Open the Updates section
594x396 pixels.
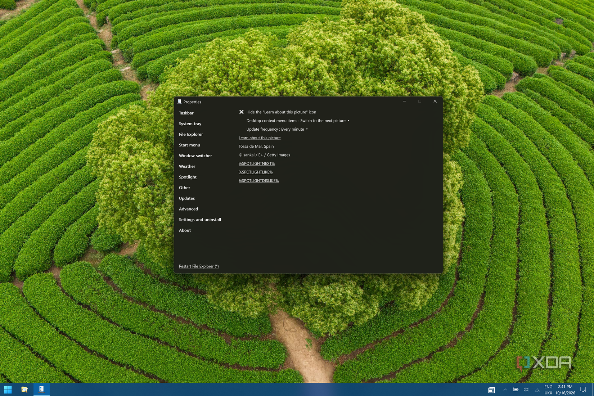coord(187,198)
